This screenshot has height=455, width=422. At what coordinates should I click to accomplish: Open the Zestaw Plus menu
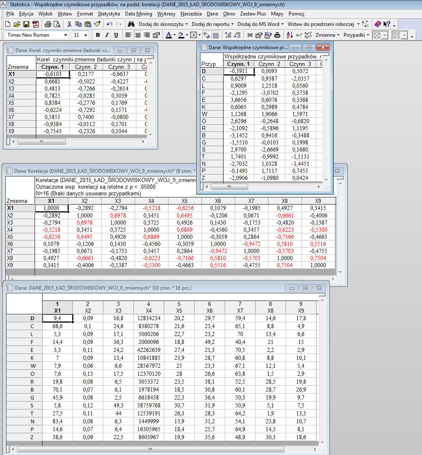pos(253,14)
